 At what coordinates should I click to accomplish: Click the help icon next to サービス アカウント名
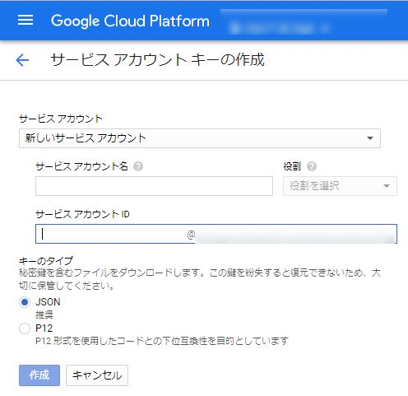pyautogui.click(x=138, y=166)
